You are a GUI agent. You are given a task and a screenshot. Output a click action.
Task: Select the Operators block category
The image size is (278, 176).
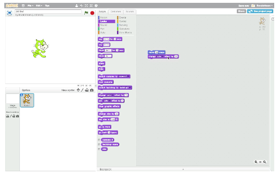[125, 29]
